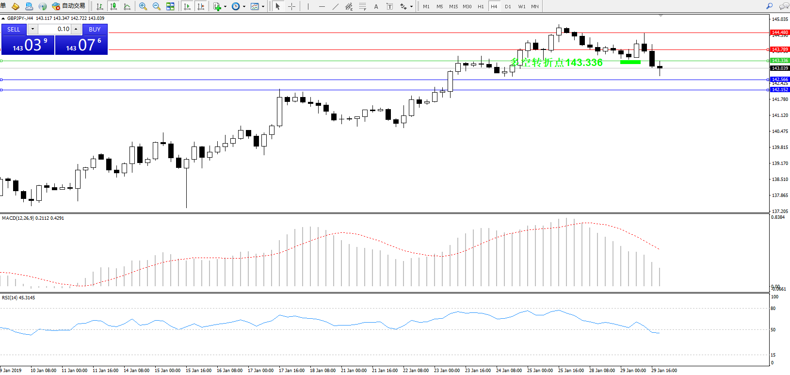790x375 pixels.
Task: Open the search magnifier icon
Action: [769, 6]
